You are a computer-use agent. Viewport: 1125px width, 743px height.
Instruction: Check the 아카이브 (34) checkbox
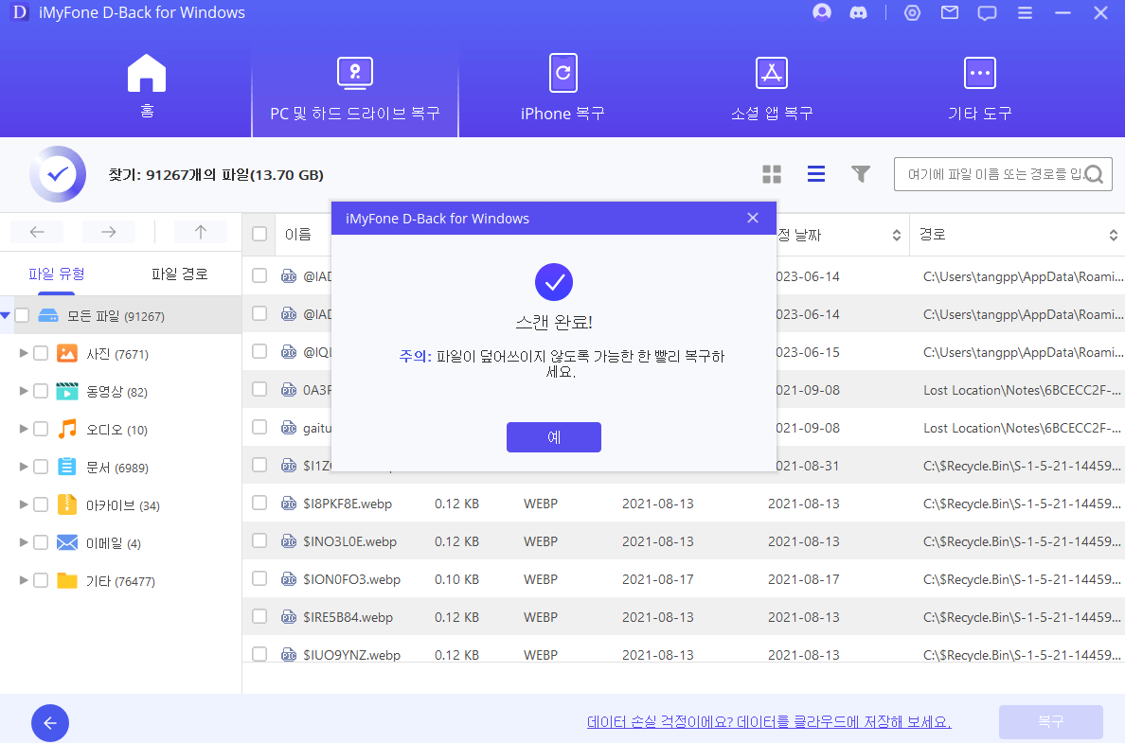point(41,504)
